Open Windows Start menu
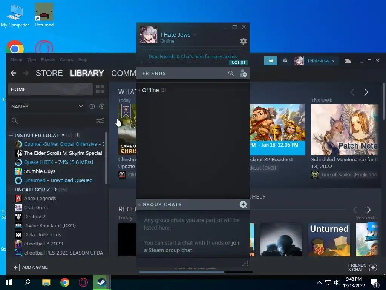 (9, 282)
